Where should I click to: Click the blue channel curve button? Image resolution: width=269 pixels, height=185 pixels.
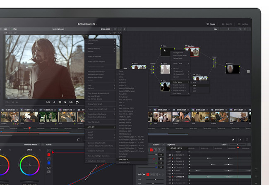[x=49, y=163]
